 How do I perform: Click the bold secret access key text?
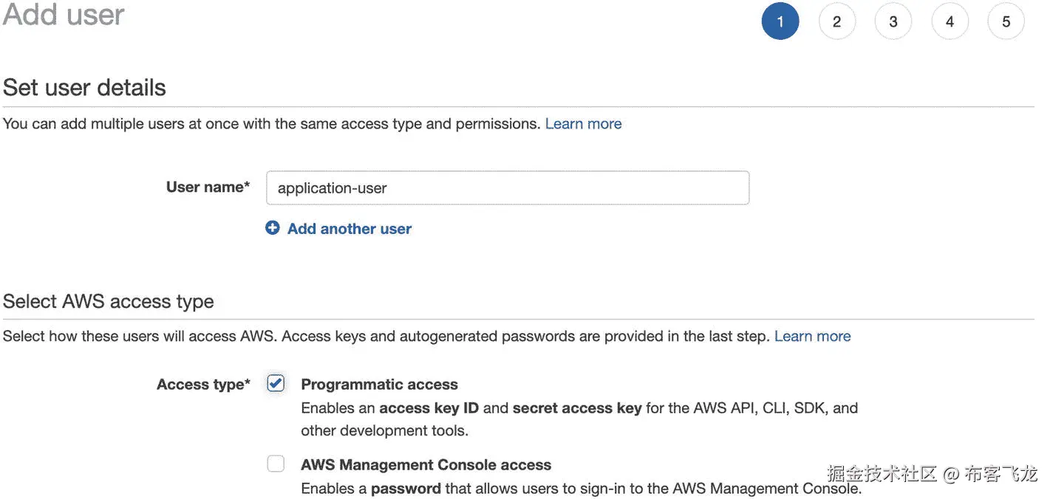(x=576, y=407)
